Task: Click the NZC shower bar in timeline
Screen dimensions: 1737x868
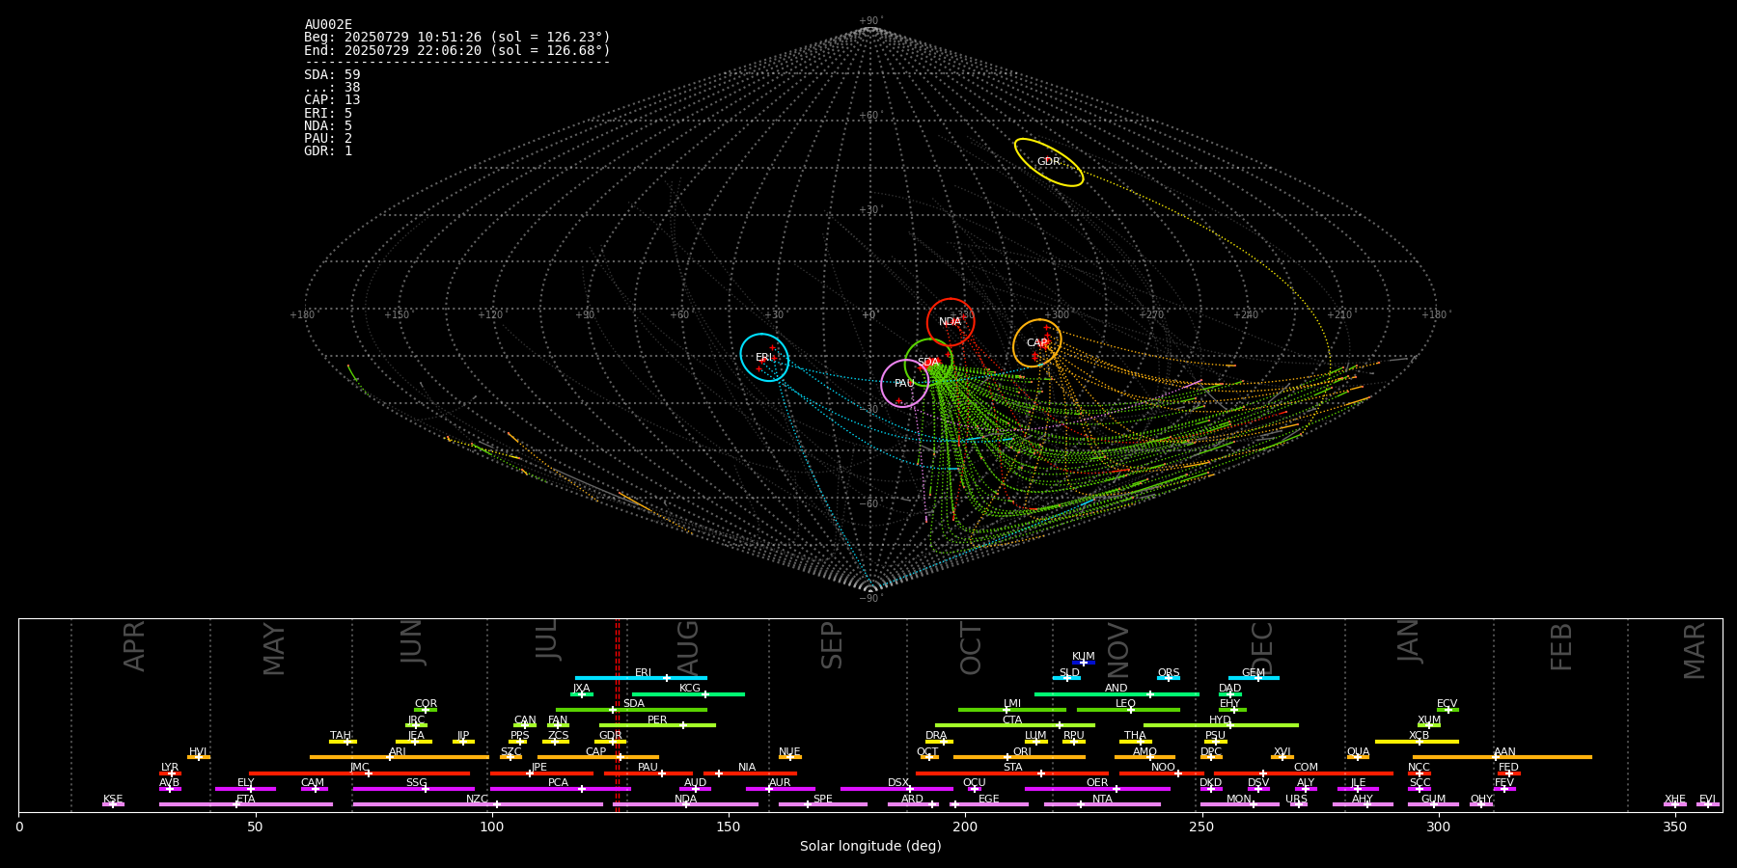Action: pyautogui.click(x=478, y=804)
